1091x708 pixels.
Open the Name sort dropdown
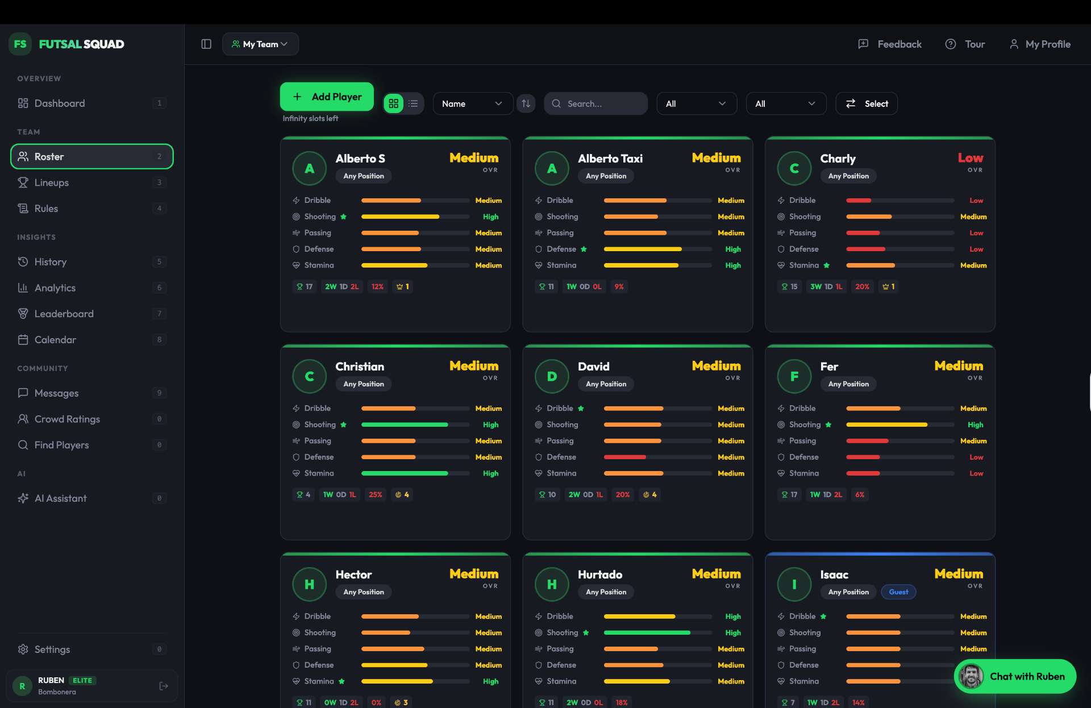(472, 103)
